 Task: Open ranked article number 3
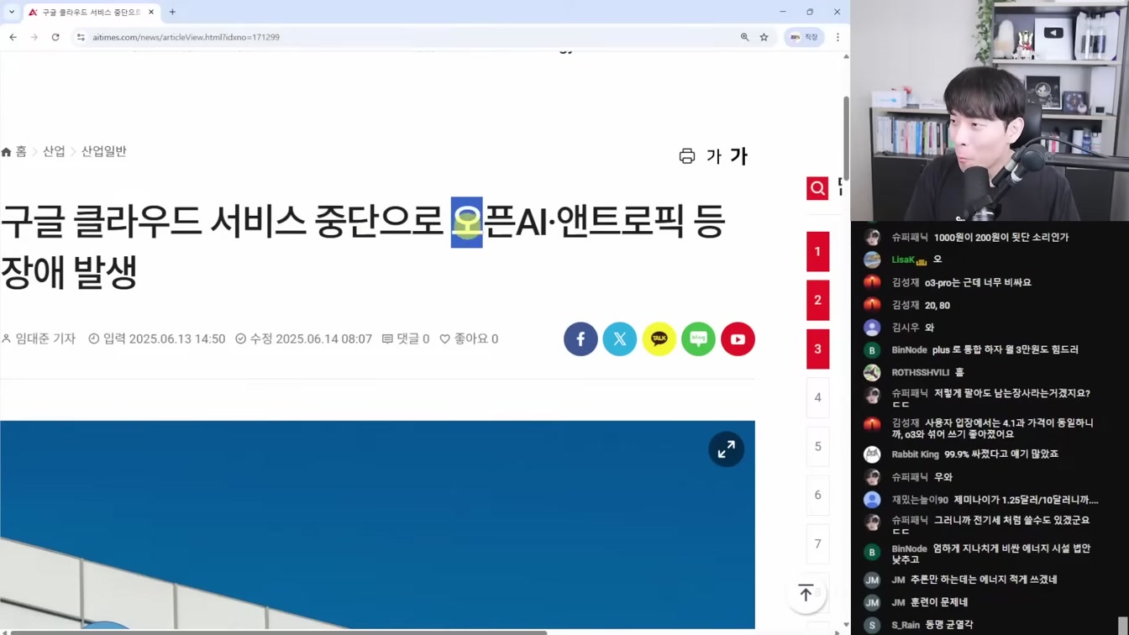817,349
